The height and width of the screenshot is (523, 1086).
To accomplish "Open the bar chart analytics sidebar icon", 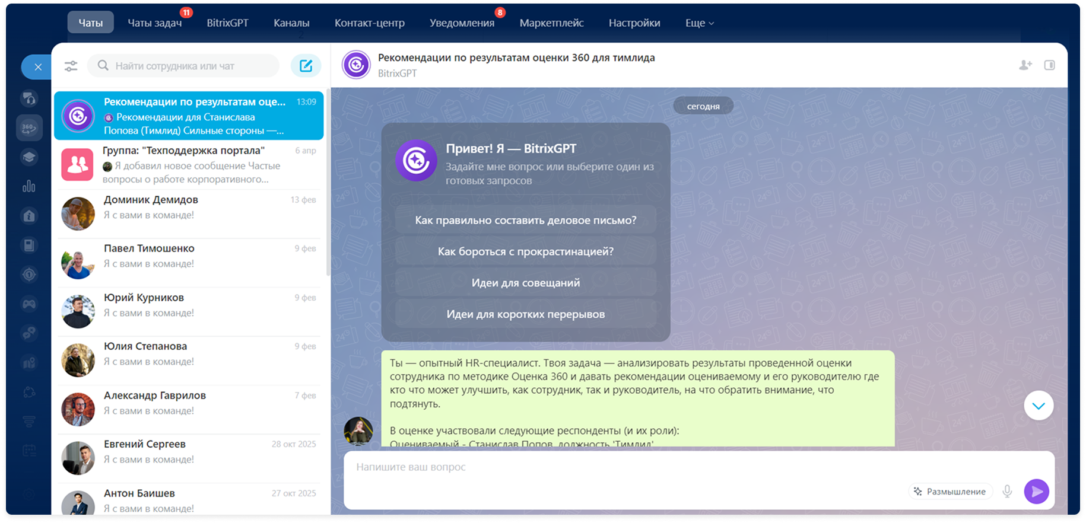I will (29, 186).
